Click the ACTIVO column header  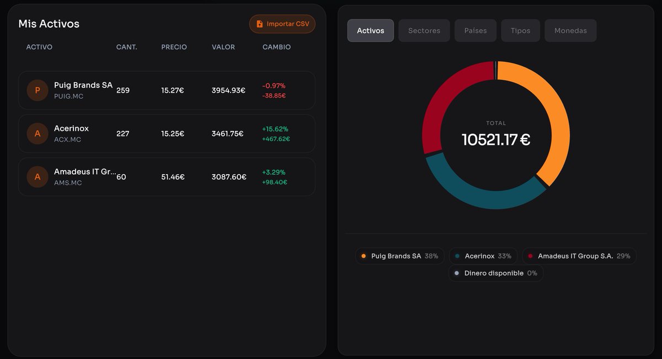click(39, 47)
